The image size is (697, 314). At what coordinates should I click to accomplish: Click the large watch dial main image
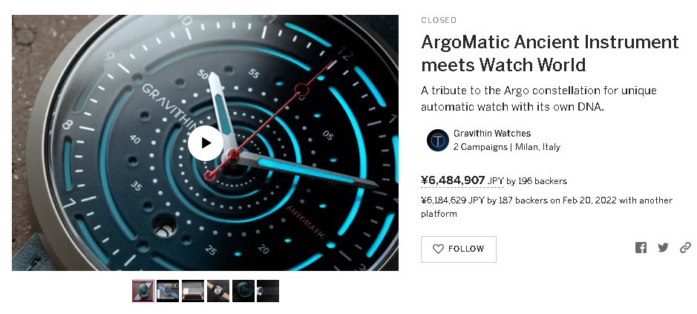point(206,143)
